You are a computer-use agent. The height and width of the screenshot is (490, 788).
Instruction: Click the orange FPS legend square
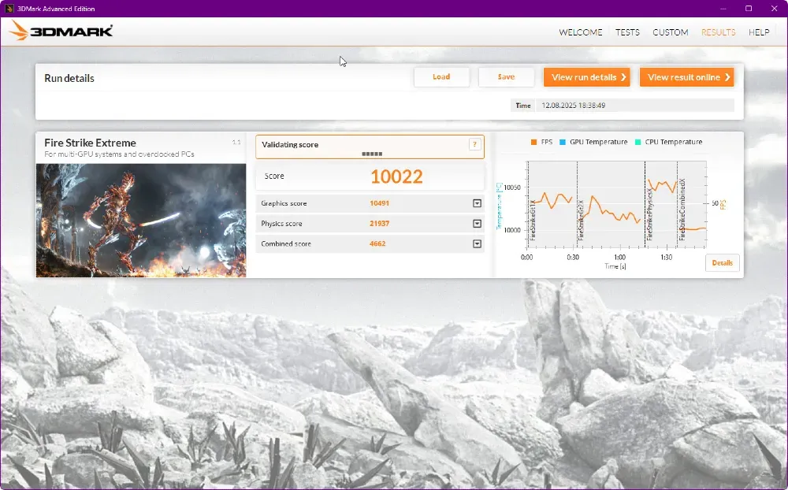tap(533, 142)
